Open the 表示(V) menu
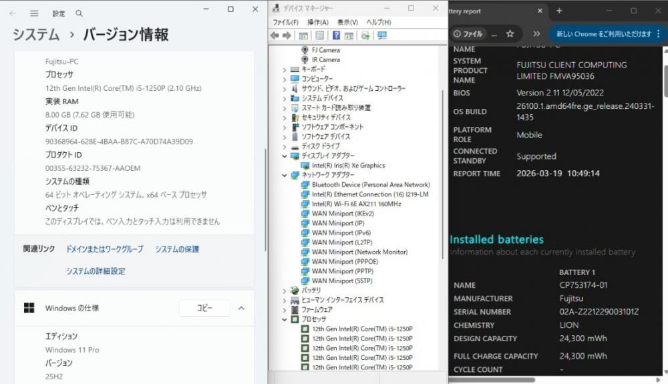This screenshot has width=668, height=384. click(347, 22)
